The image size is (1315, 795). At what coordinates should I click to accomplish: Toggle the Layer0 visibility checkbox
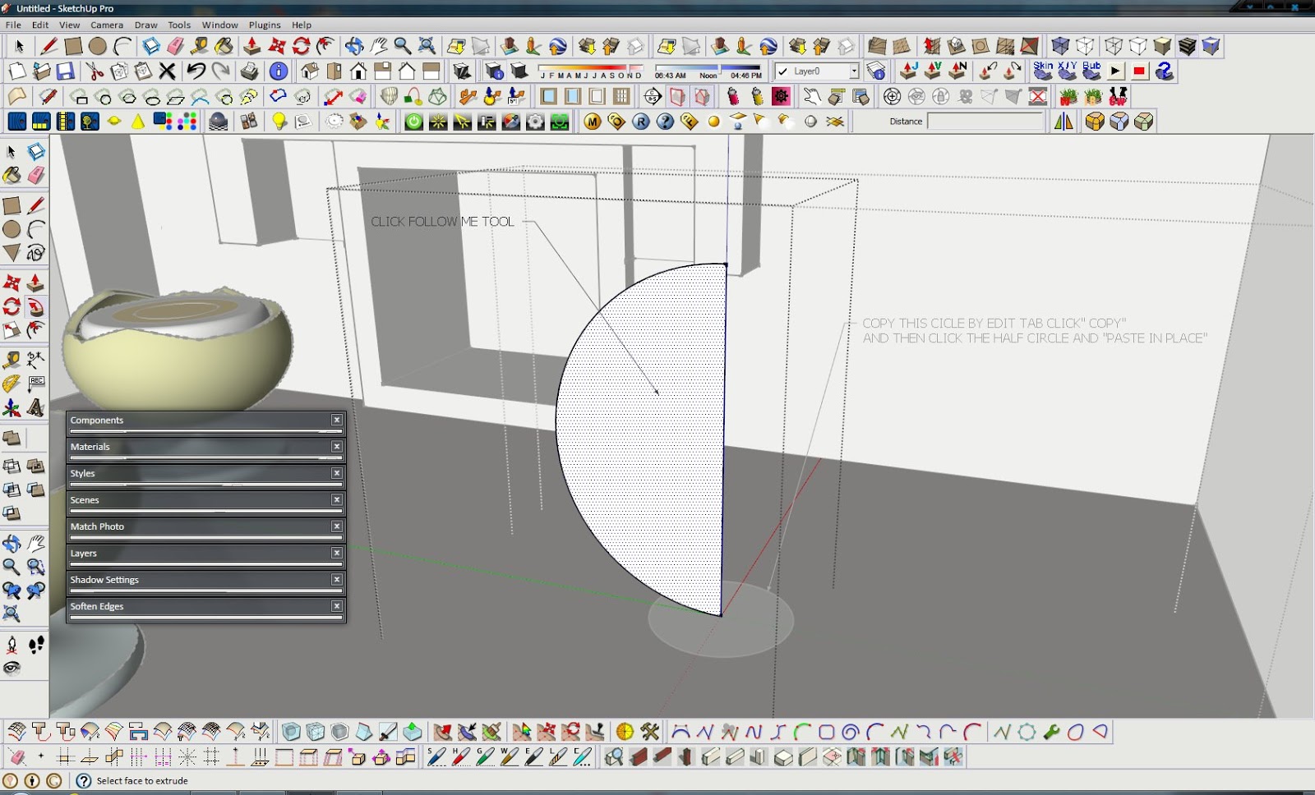pos(782,72)
